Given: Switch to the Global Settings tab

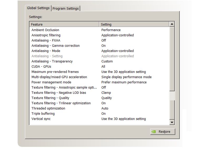Looking at the screenshot, I should click(38, 8).
